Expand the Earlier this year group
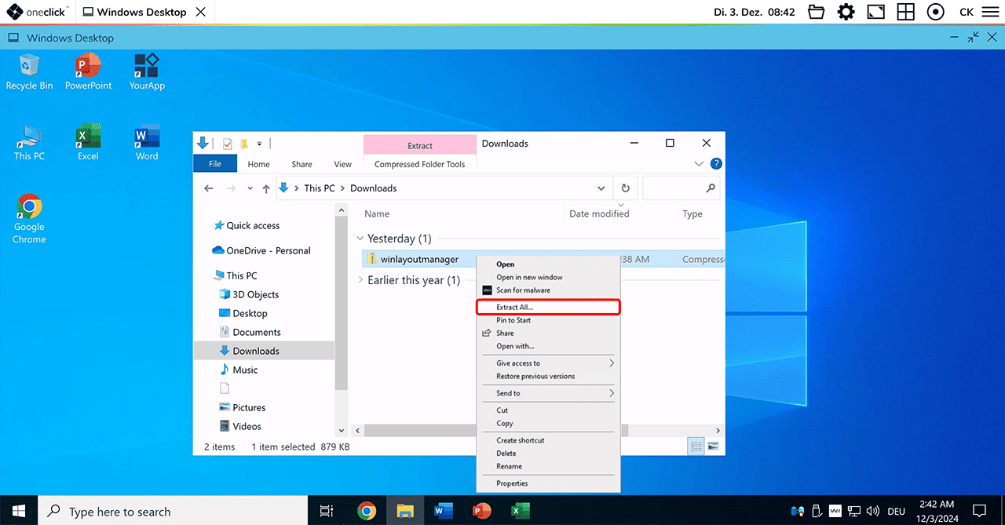 pos(360,280)
